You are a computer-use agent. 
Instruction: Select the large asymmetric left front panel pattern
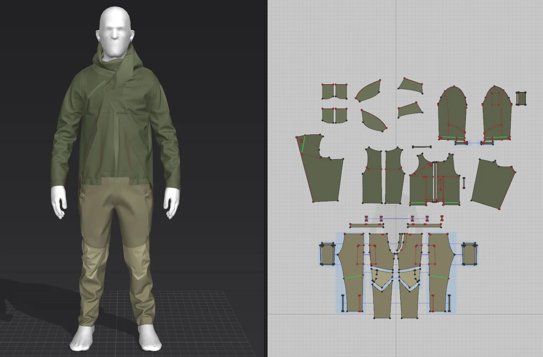(319, 168)
